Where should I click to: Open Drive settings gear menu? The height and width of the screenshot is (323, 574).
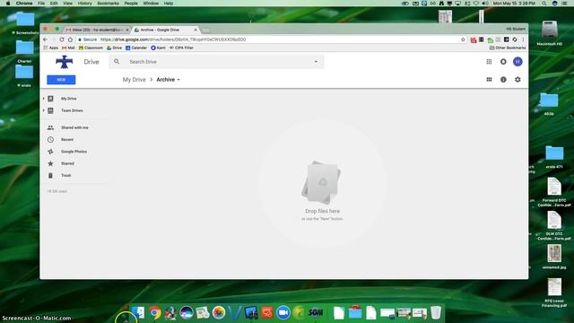(x=517, y=80)
